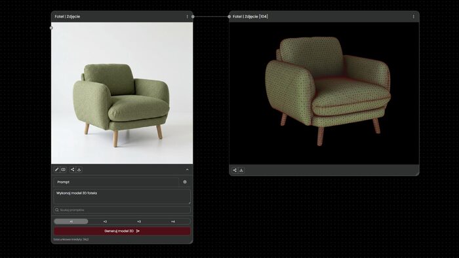
Task: Click the pencil edit icon under the photo
Action: [57, 170]
